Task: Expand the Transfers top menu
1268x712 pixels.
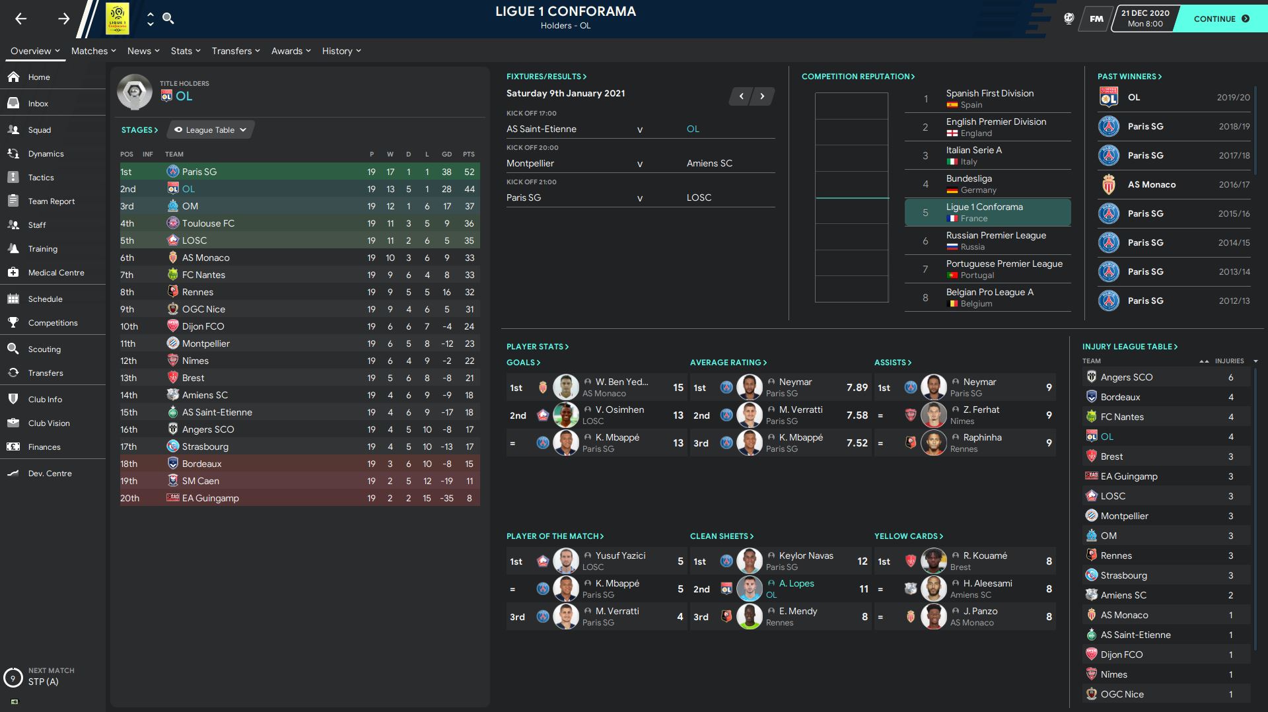Action: [x=236, y=51]
